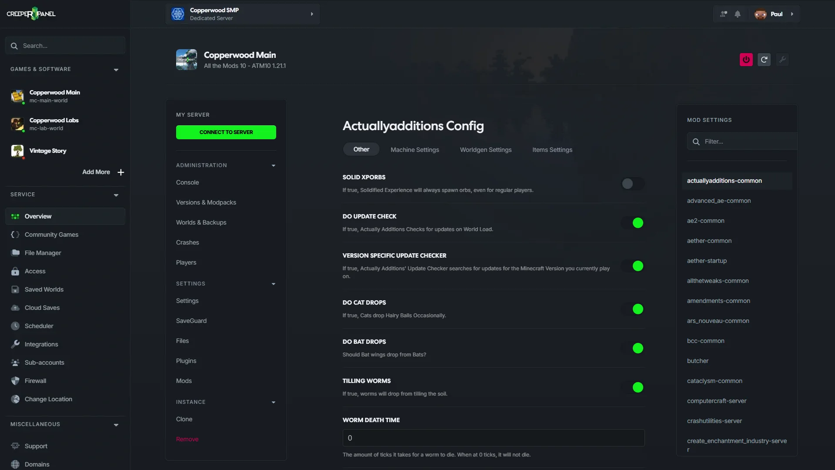835x470 pixels.
Task: Click the users icon beside the bell
Action: pyautogui.click(x=724, y=14)
